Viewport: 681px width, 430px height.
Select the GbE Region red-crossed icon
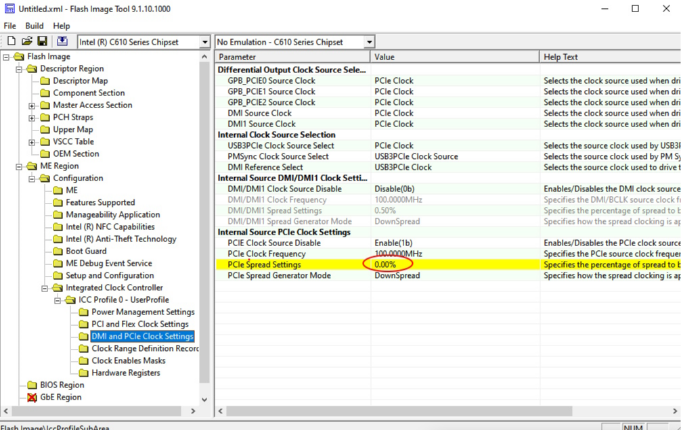32,397
